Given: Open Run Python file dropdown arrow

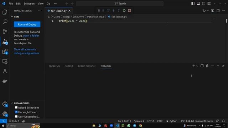Looking at the screenshot, I should 208,11.
